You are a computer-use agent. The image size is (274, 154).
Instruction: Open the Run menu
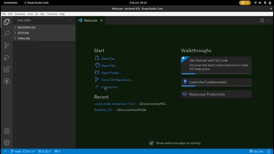pyautogui.click(x=42, y=14)
